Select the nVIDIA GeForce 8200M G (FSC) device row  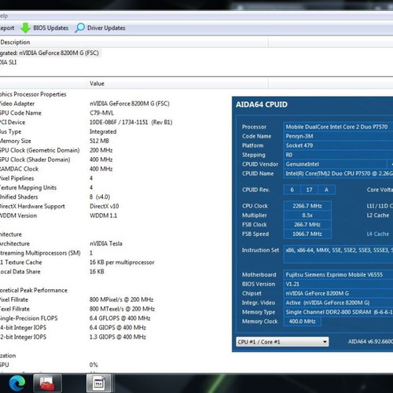[50, 53]
